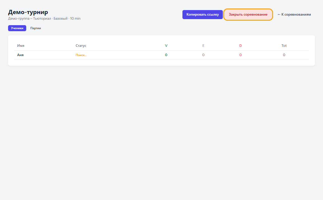Screen dimensions: 323x200
Task: Switch to the Ученики tab
Action: (17, 28)
